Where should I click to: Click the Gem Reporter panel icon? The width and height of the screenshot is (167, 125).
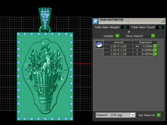point(96,21)
